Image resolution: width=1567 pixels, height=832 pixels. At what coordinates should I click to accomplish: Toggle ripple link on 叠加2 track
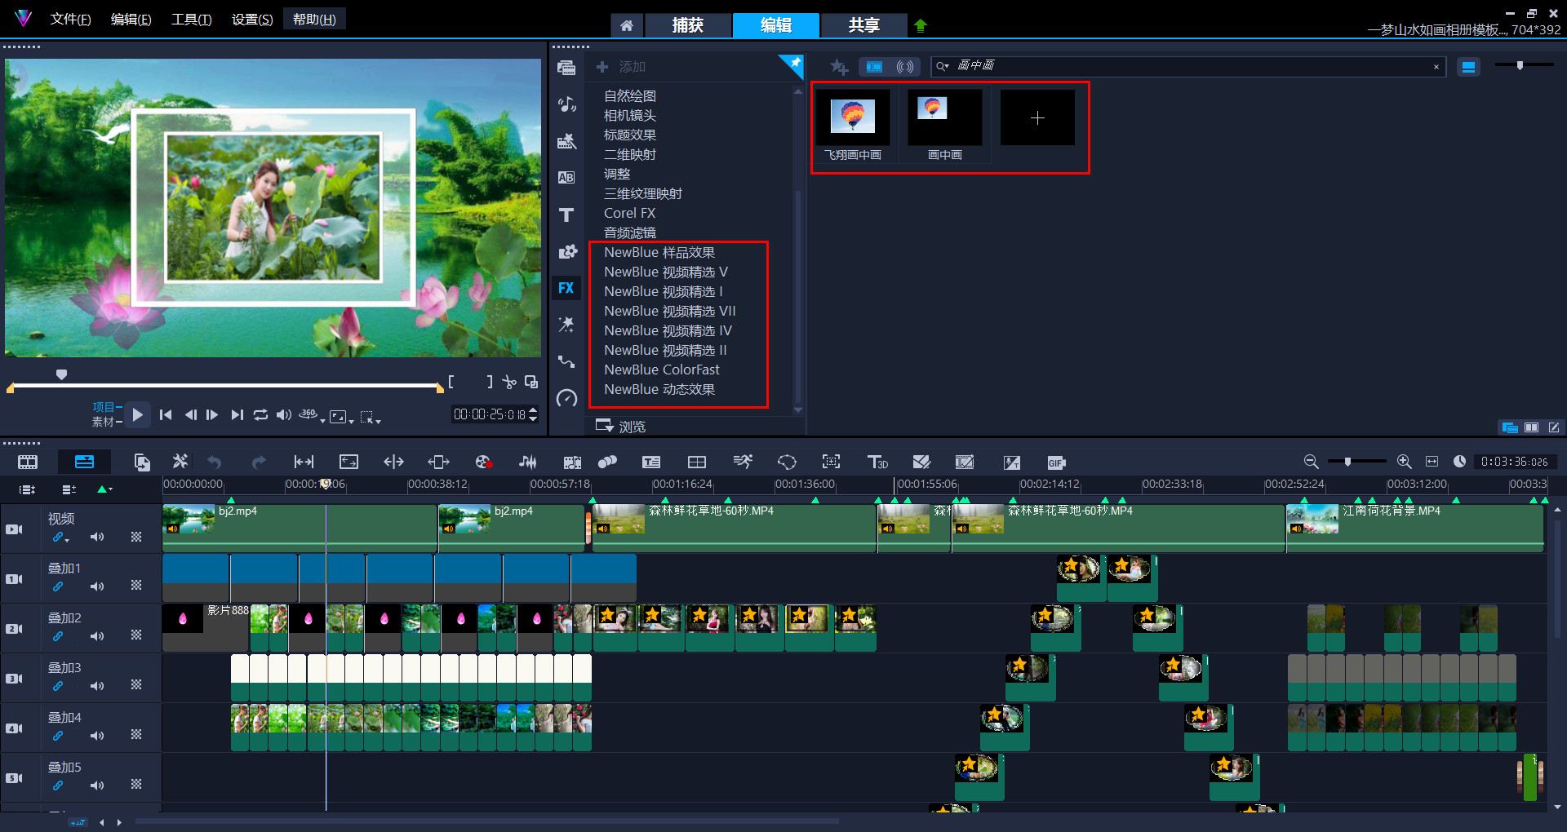pyautogui.click(x=58, y=636)
